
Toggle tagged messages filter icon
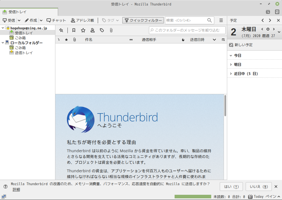tap(102, 30)
